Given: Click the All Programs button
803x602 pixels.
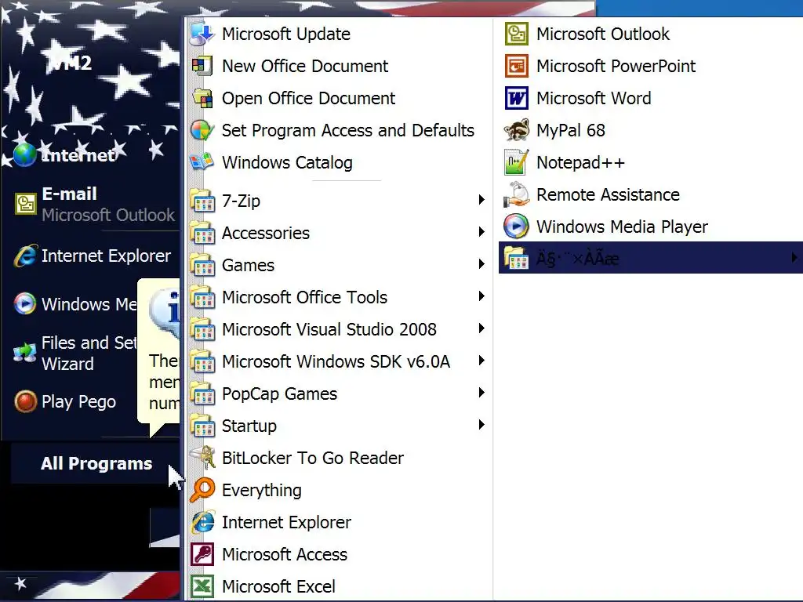Looking at the screenshot, I should [96, 464].
